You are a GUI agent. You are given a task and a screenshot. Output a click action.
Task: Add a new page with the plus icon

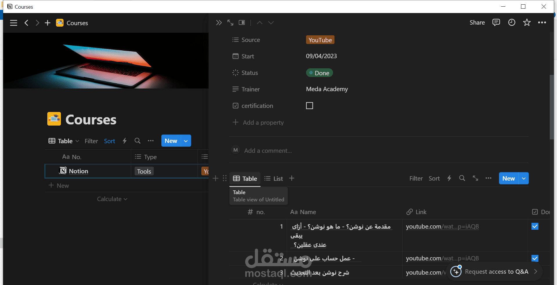(x=48, y=23)
